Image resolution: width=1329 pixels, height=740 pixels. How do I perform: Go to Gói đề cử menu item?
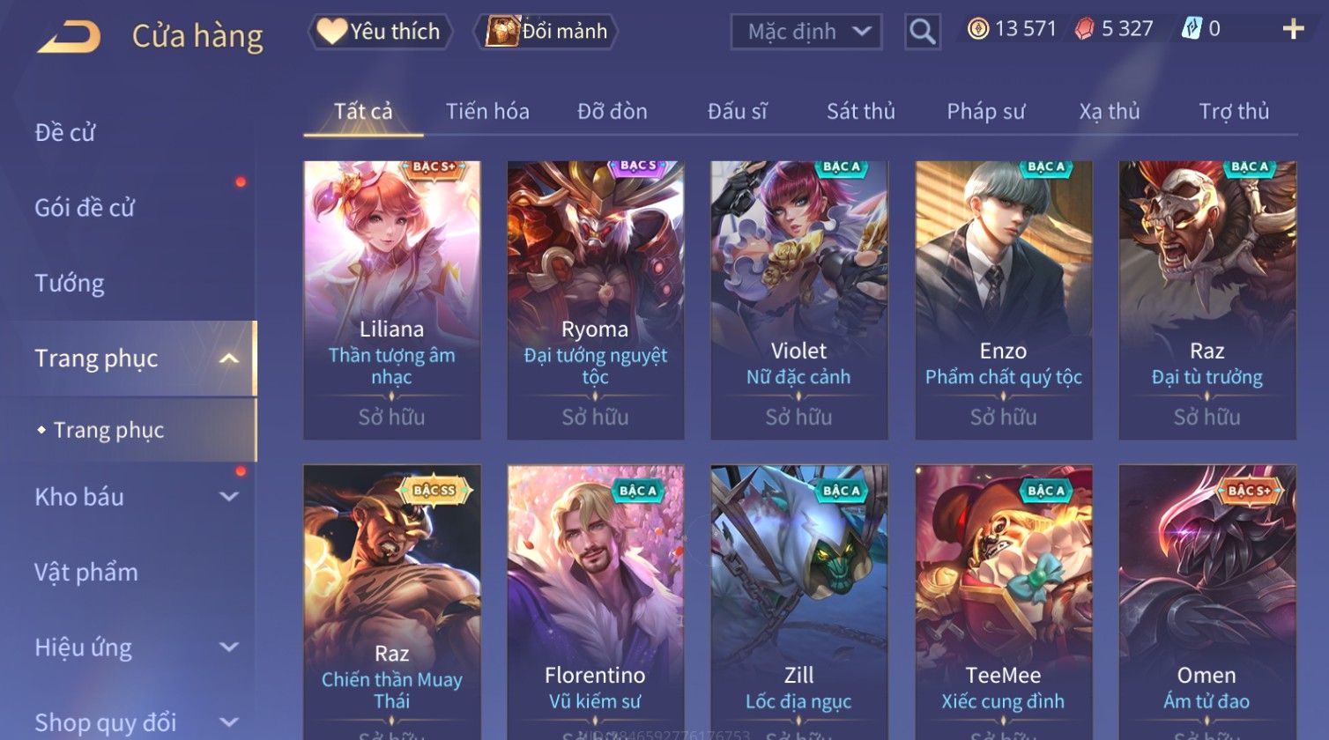click(85, 208)
